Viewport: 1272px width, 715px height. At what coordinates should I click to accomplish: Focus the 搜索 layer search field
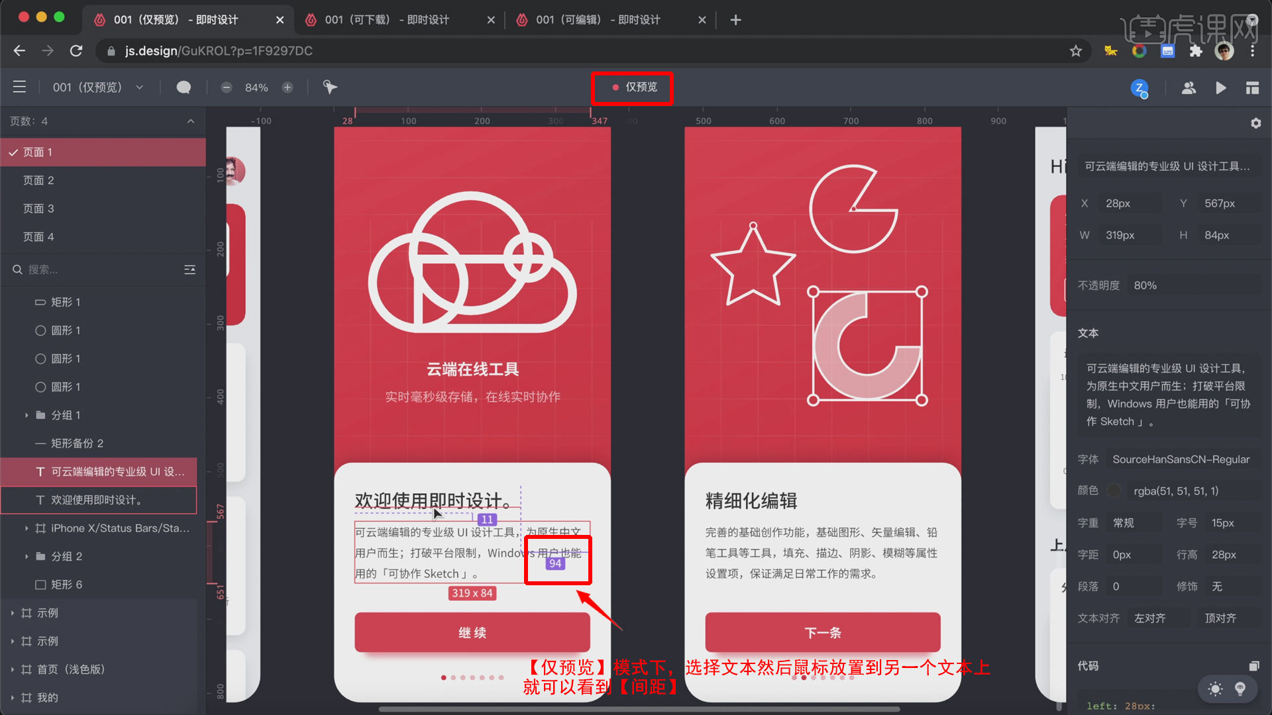(99, 269)
